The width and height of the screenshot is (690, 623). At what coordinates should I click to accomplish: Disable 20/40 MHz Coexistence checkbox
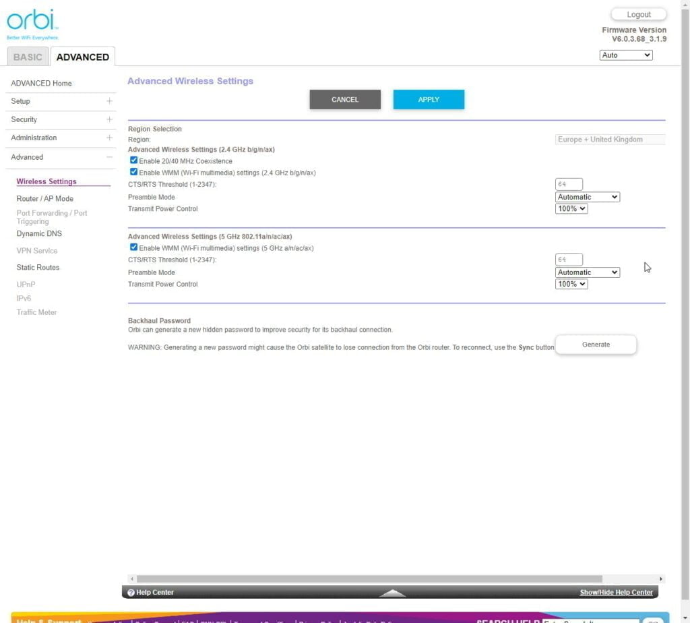134,161
